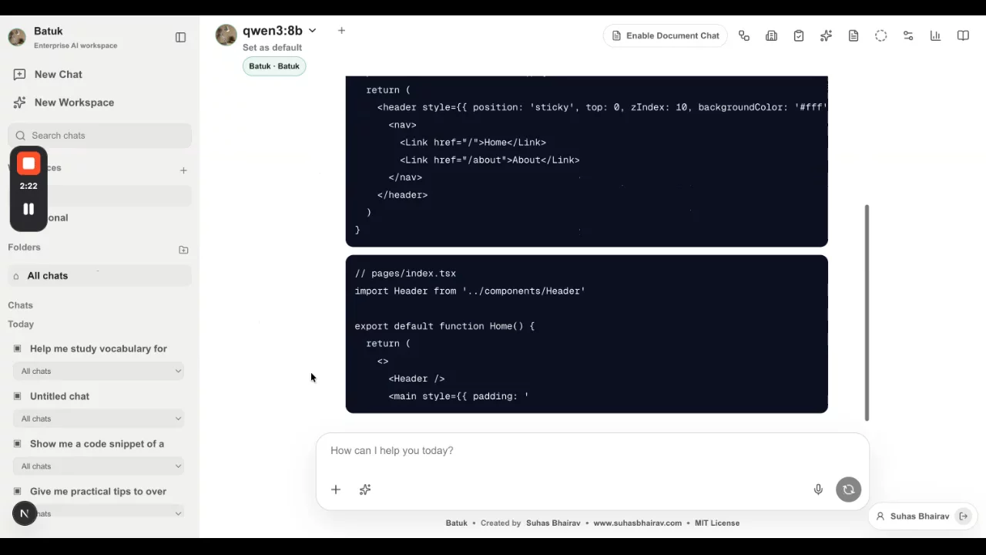Viewport: 986px width, 555px height.
Task: Collapse the sidebar with the panel icon
Action: coord(180,37)
